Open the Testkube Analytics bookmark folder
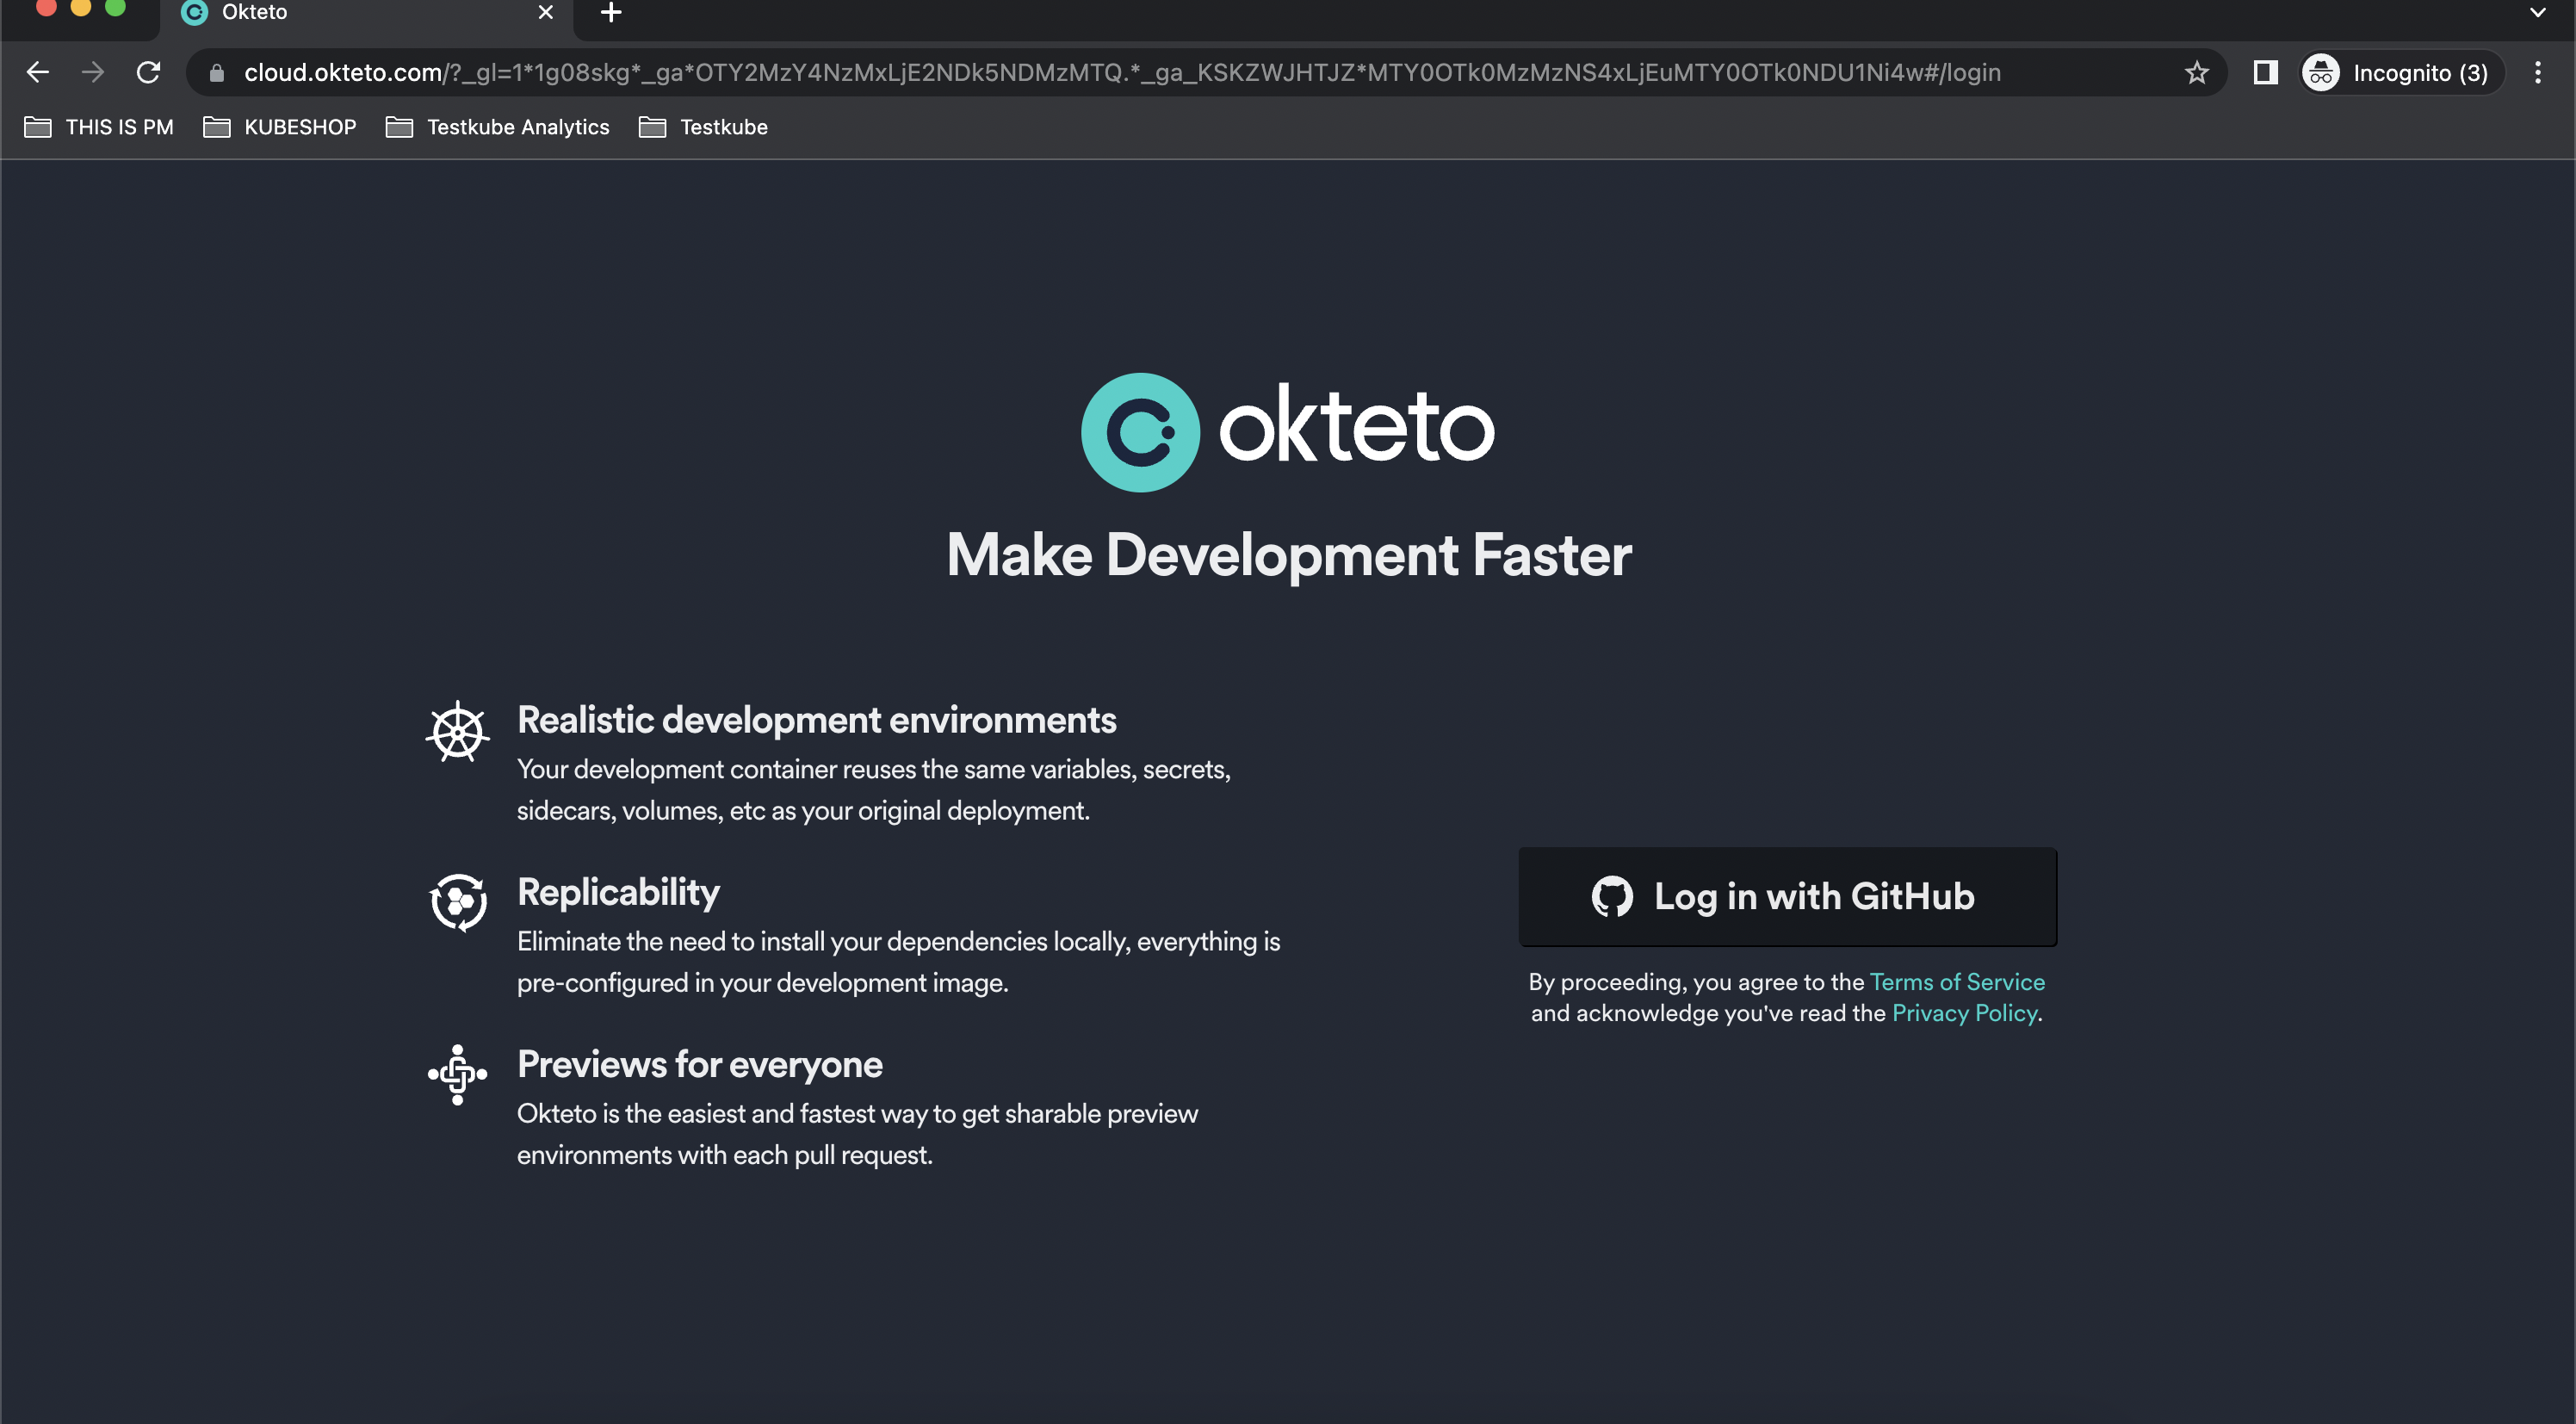Screen dimensions: 2576x1424 [x=498, y=127]
